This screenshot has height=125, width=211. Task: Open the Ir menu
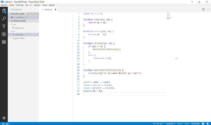31,5
